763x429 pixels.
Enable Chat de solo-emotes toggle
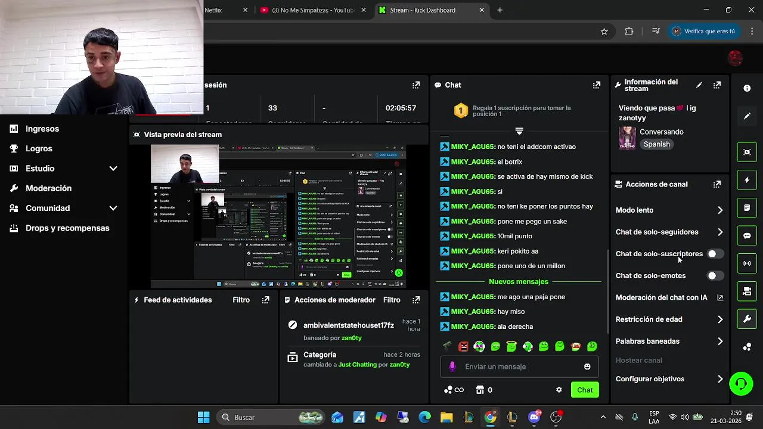[x=715, y=276]
